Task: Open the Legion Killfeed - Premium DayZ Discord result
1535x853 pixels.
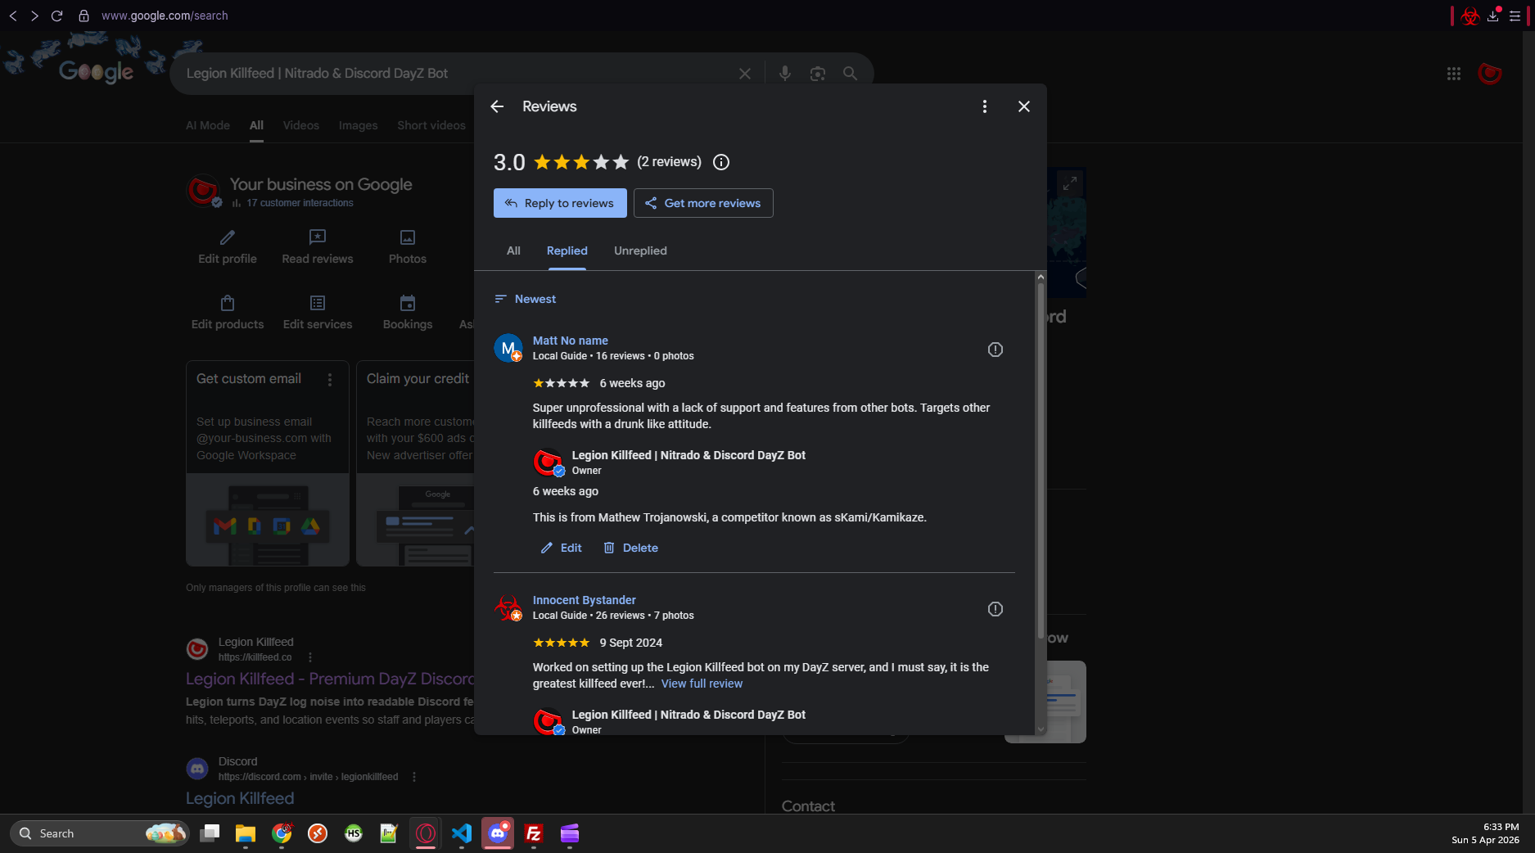Action: (x=330, y=679)
